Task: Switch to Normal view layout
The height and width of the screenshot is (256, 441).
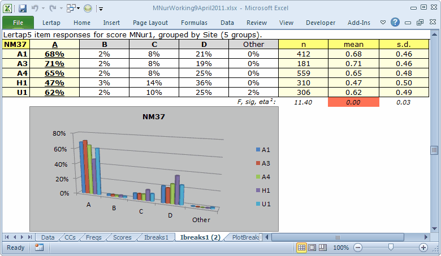Action: [302, 248]
